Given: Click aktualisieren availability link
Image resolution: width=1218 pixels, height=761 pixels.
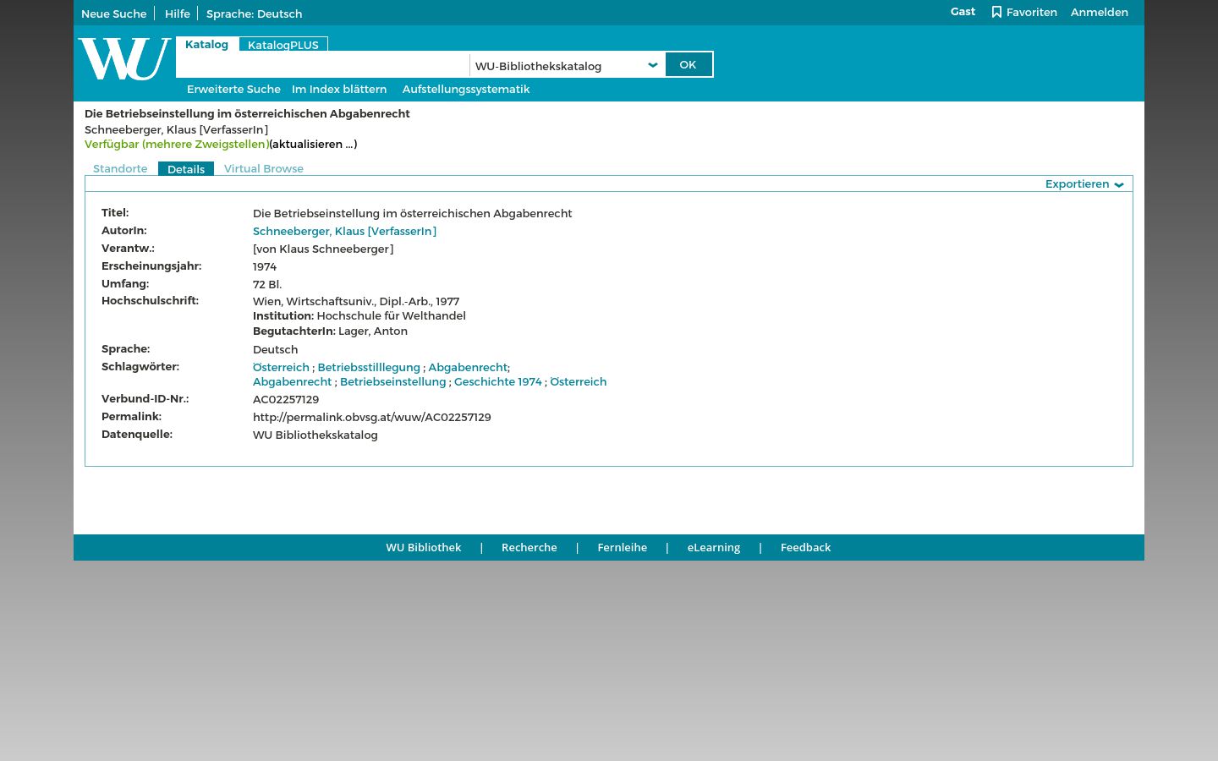Looking at the screenshot, I should point(313,144).
